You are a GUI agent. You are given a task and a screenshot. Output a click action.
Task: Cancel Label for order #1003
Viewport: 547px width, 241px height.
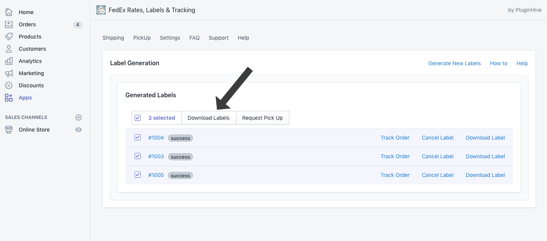coord(438,156)
